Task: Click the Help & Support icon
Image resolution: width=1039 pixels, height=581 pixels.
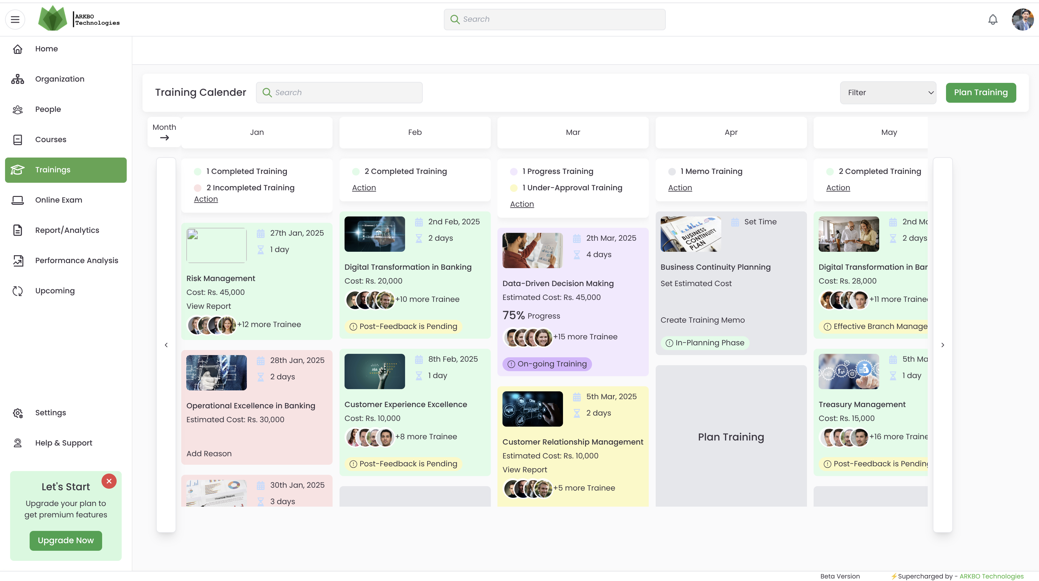Action: (17, 443)
